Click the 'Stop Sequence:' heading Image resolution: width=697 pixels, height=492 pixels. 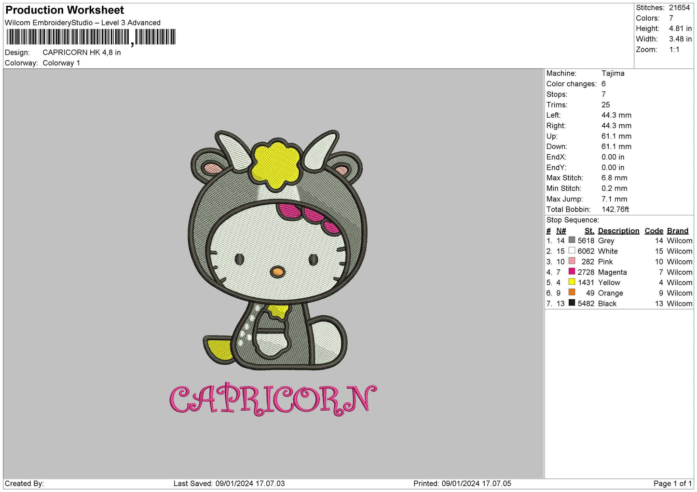pyautogui.click(x=573, y=220)
